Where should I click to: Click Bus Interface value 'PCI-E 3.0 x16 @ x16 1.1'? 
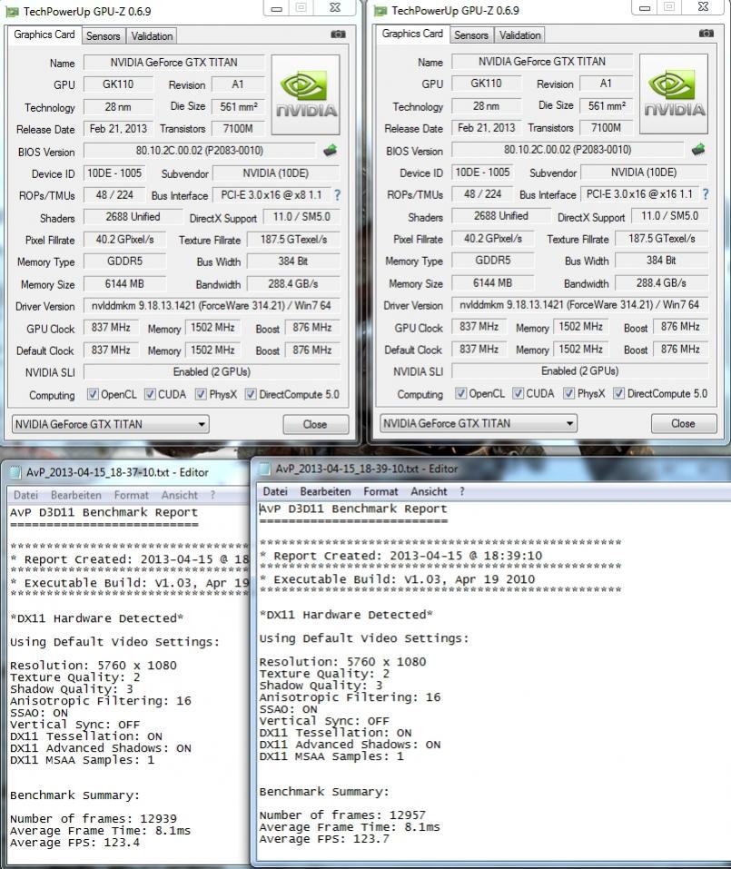click(639, 194)
